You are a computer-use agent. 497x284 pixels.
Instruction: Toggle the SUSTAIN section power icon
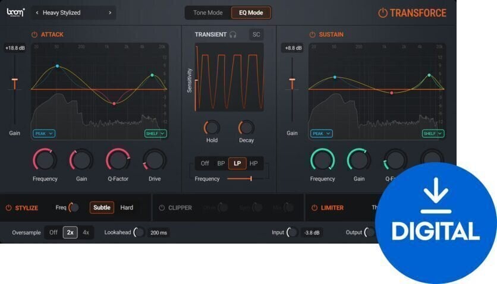pos(312,34)
